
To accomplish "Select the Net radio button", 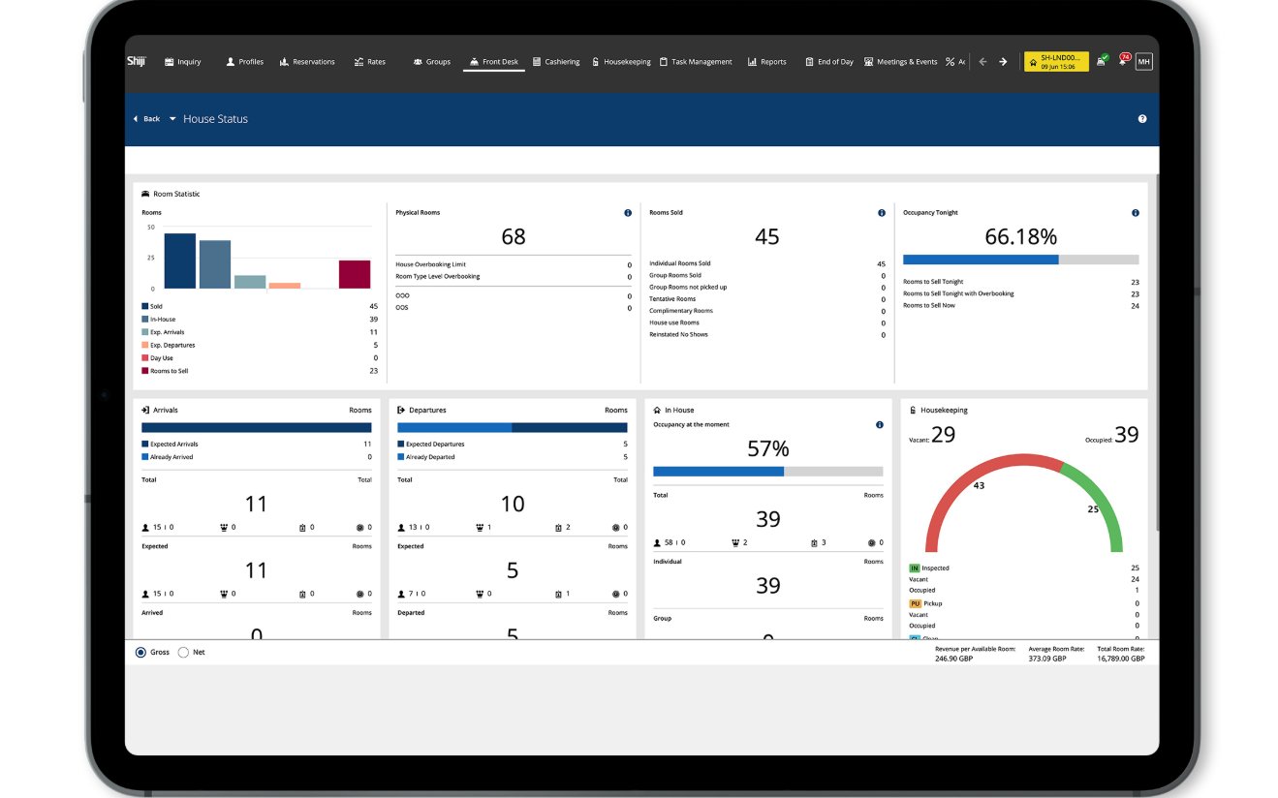I will click(x=183, y=653).
